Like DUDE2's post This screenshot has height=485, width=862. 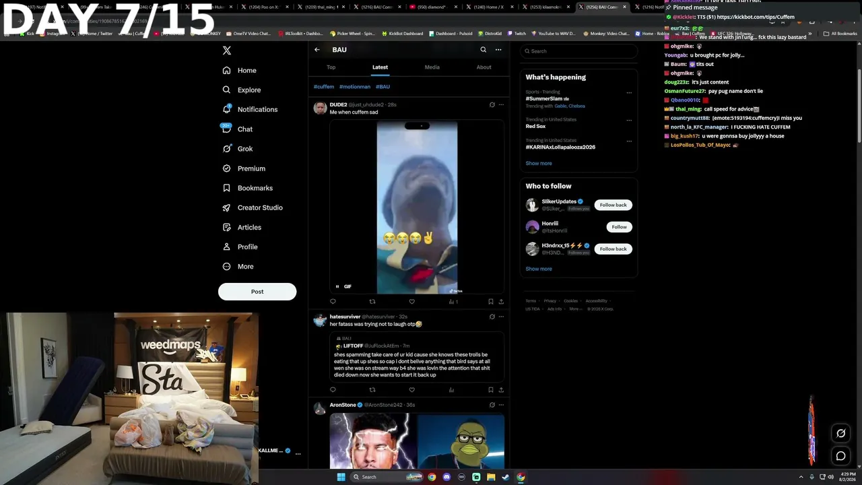pyautogui.click(x=412, y=302)
